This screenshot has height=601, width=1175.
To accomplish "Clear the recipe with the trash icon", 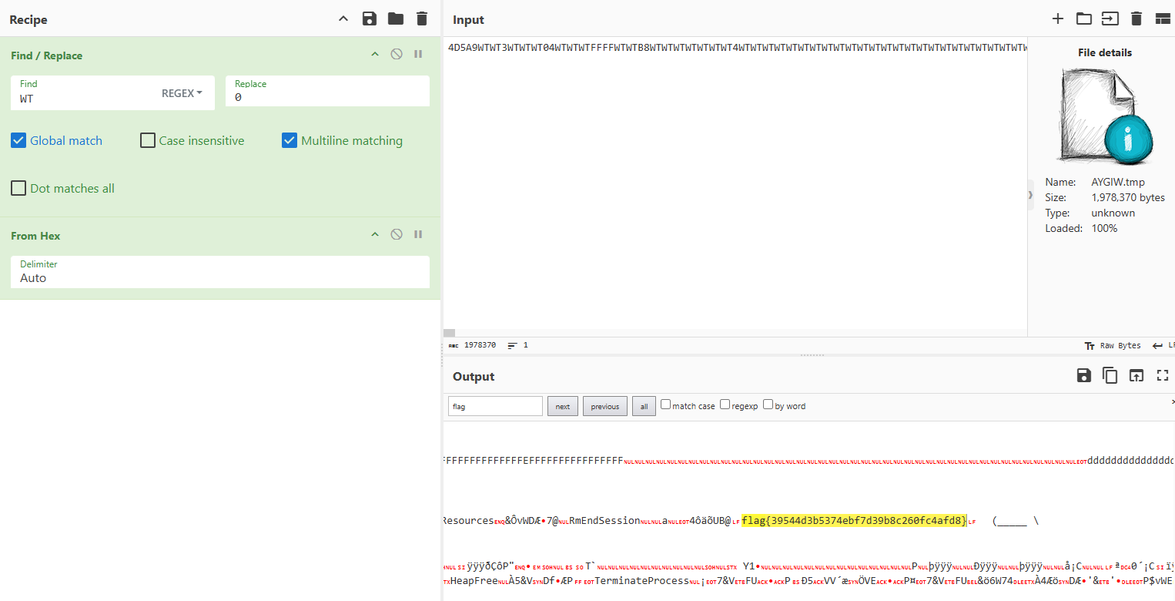I will (421, 19).
